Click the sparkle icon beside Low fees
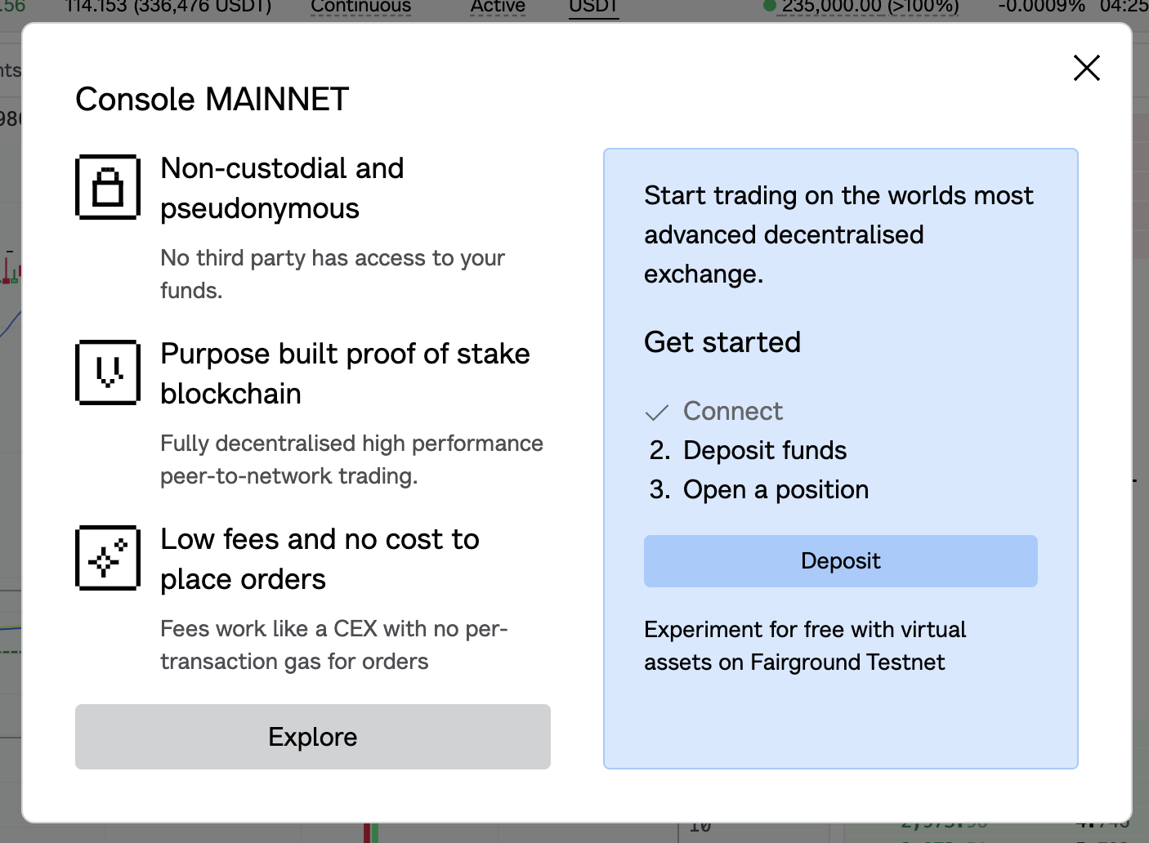 click(108, 558)
